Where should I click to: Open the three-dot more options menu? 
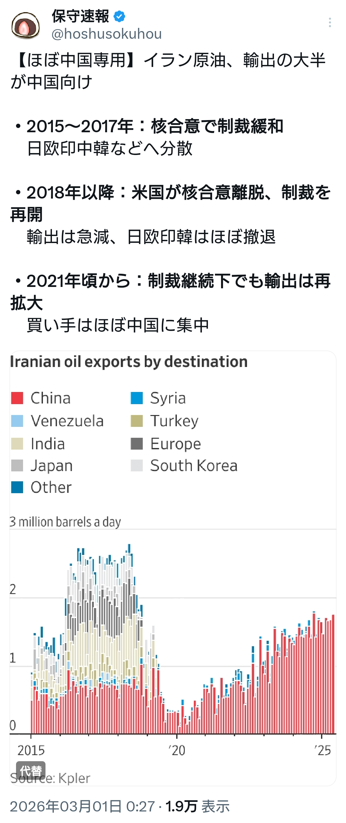[x=330, y=22]
